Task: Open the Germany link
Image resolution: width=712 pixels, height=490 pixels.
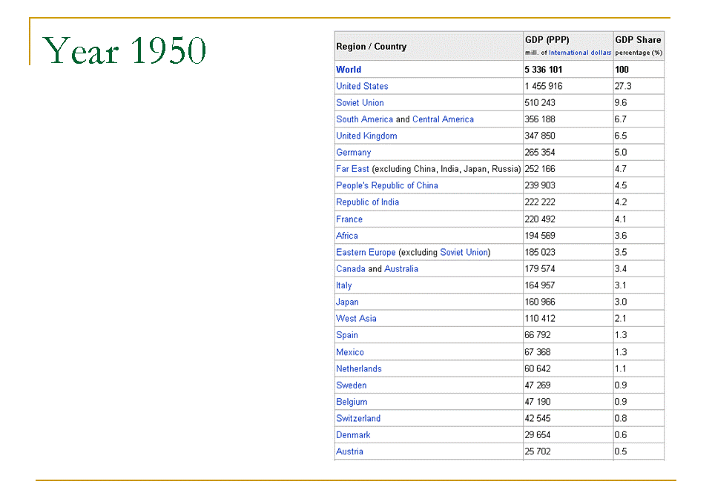Action: point(353,153)
